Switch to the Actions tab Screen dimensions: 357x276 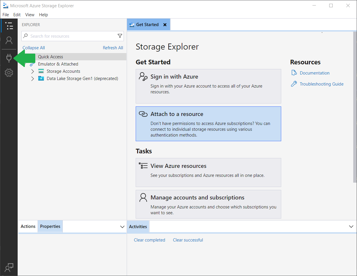pyautogui.click(x=28, y=226)
